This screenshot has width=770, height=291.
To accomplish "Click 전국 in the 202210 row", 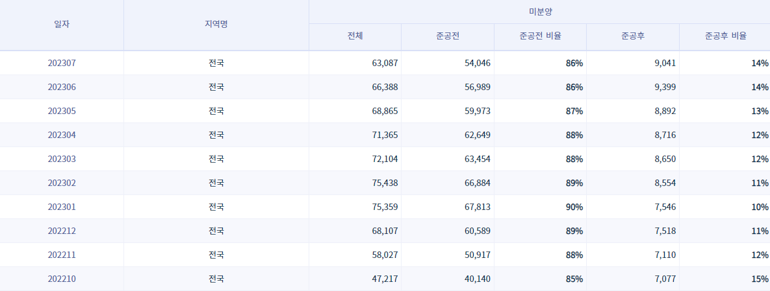I will 216,279.
